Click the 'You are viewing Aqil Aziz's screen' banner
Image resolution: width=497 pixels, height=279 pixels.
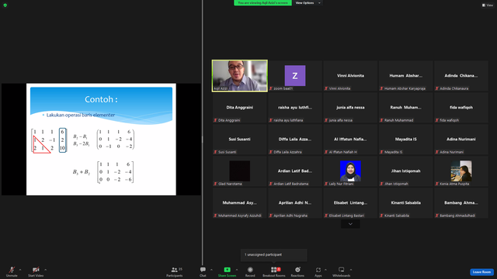coord(262,3)
